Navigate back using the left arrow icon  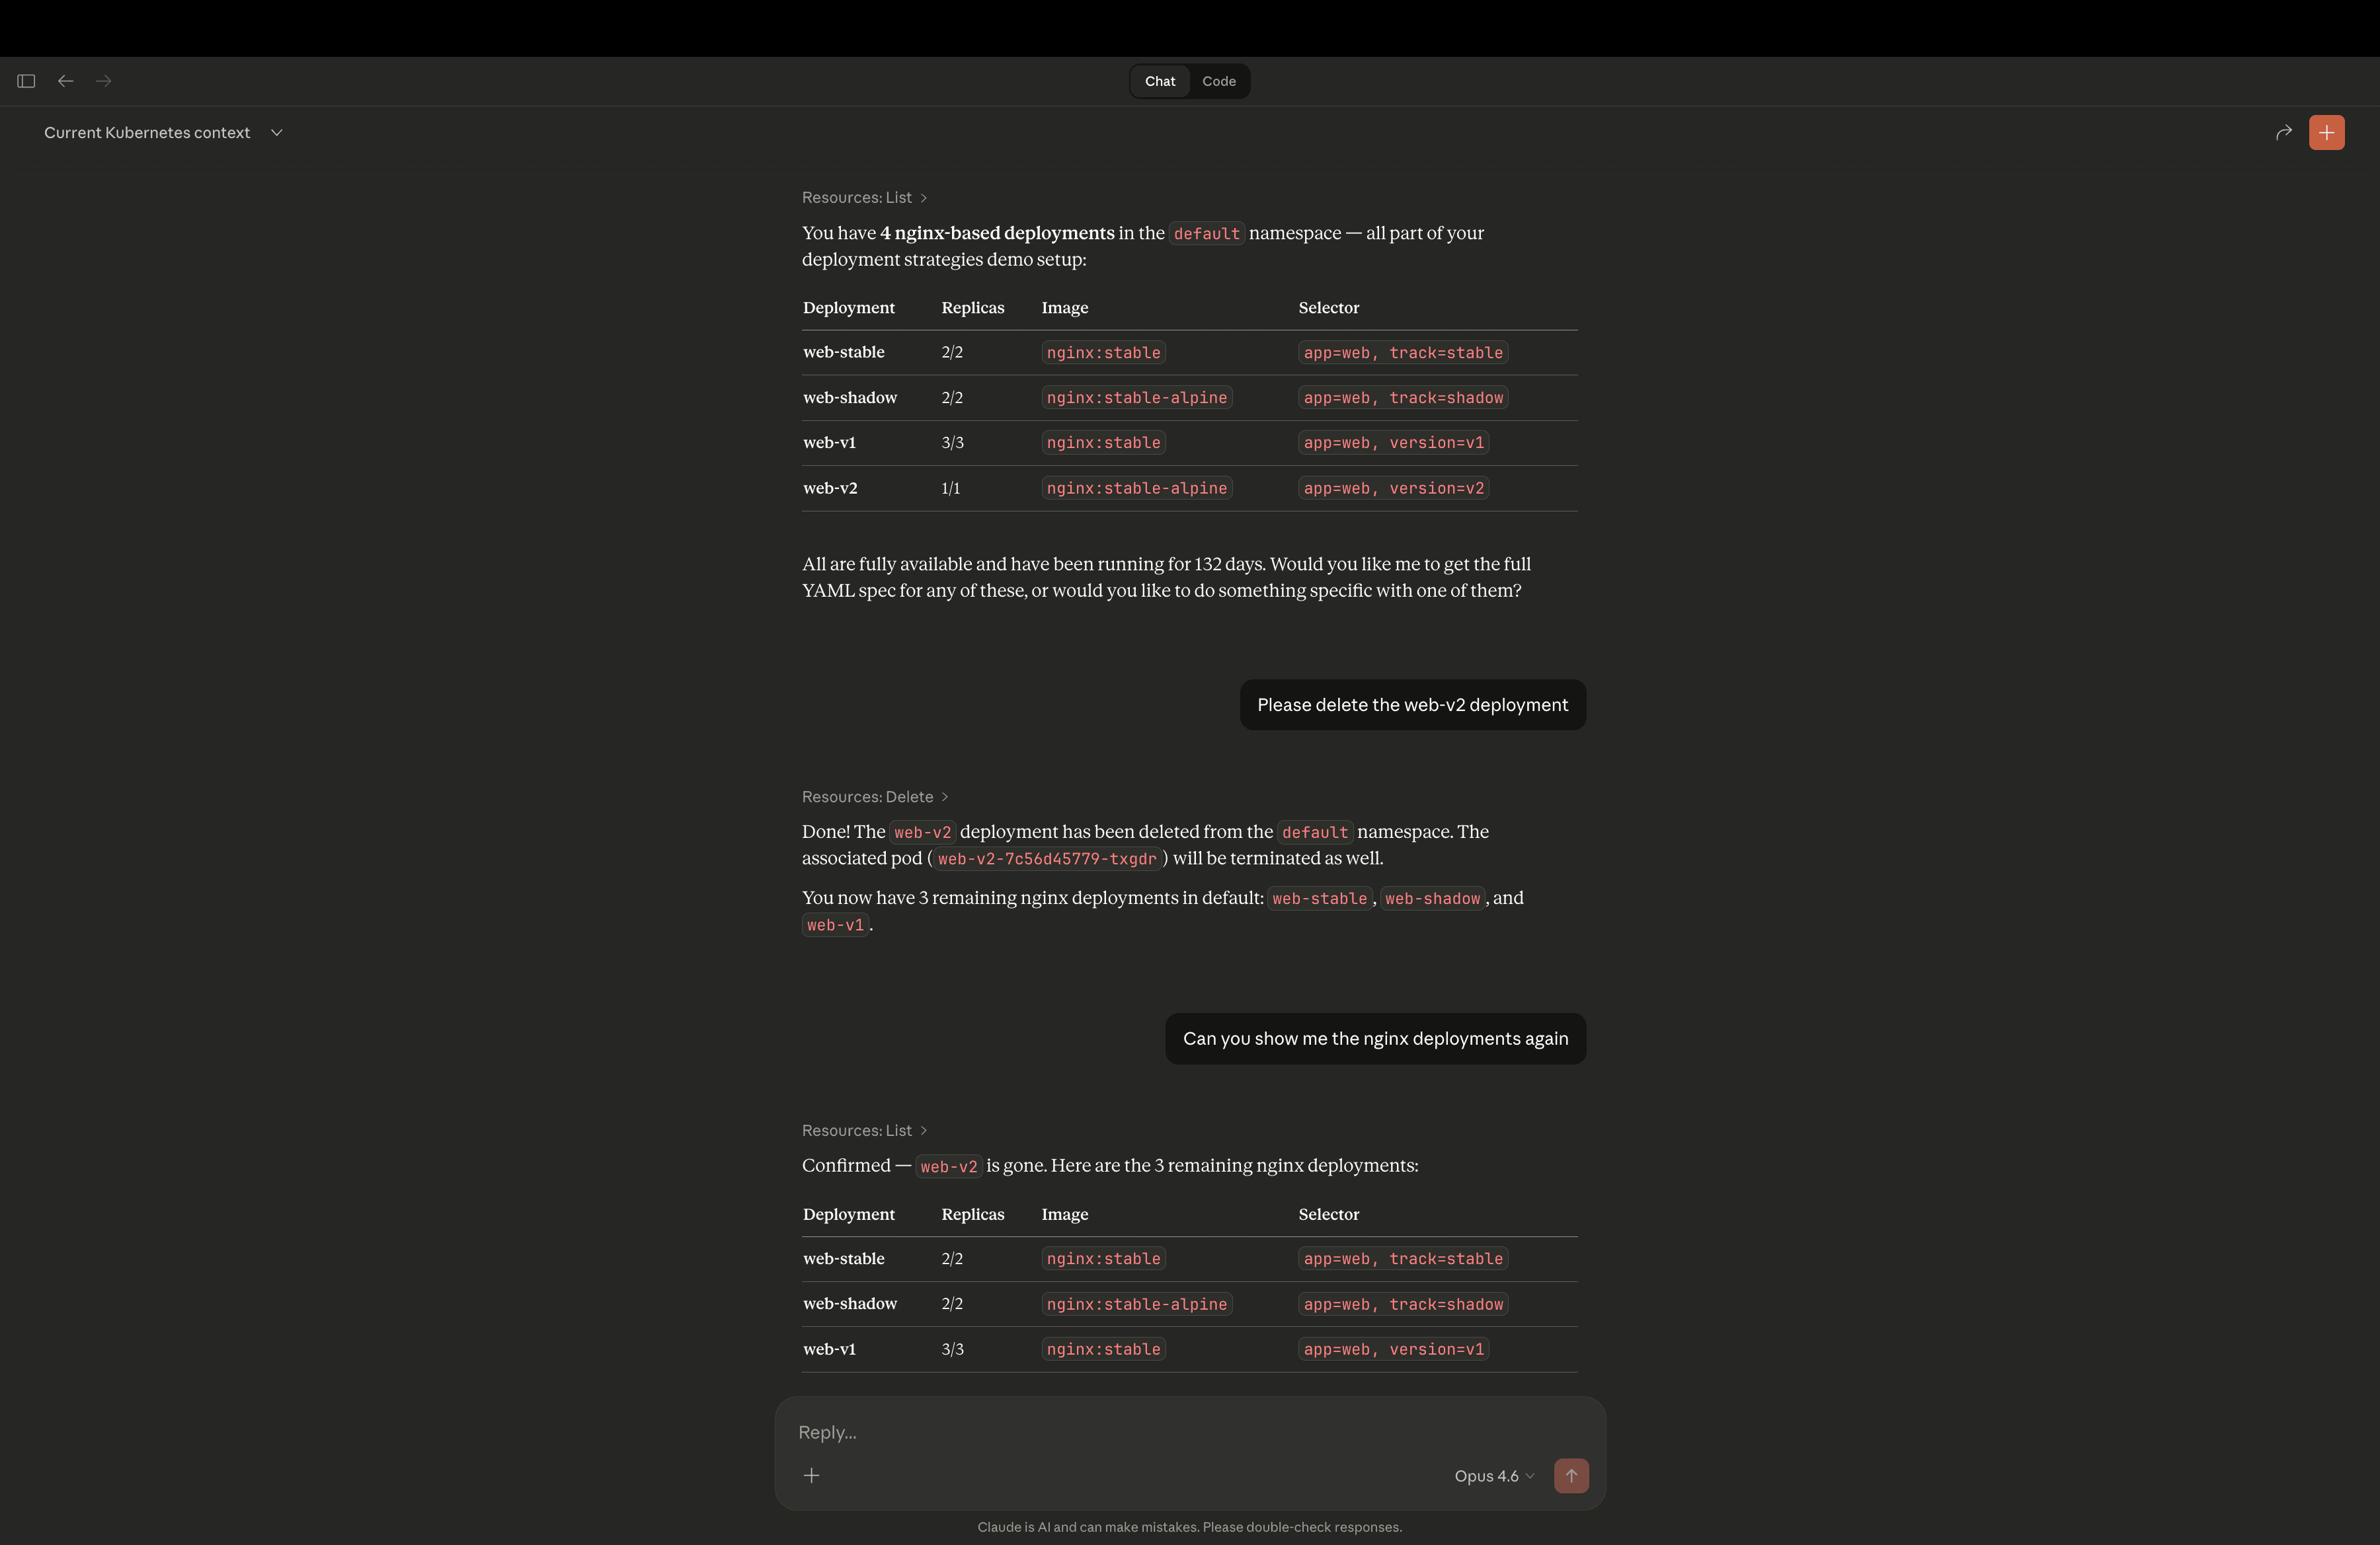pos(66,81)
